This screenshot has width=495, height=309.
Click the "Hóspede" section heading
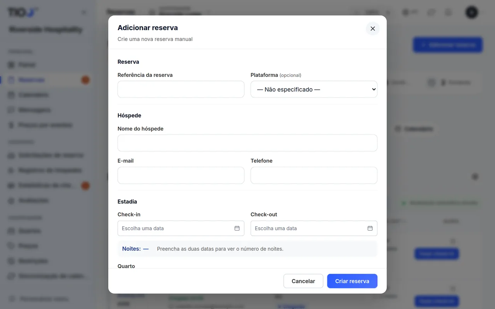tap(129, 115)
